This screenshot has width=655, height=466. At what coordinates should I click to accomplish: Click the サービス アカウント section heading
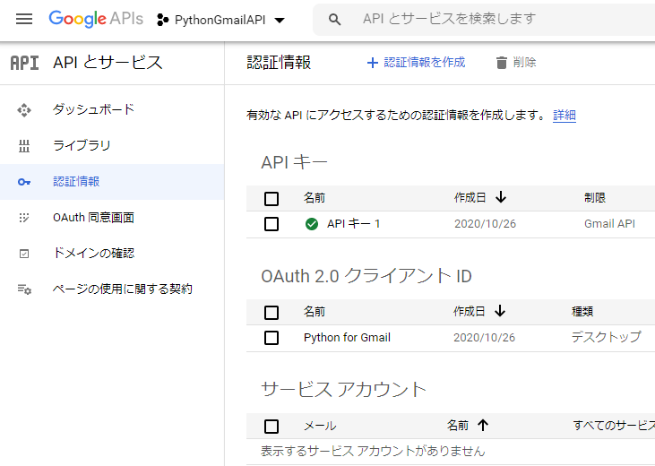(x=343, y=390)
